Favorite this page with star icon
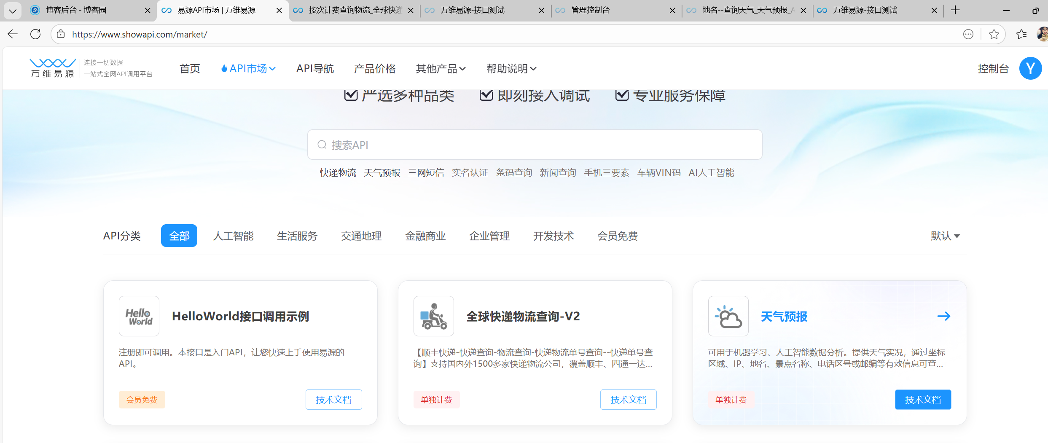The height and width of the screenshot is (443, 1048). click(994, 34)
